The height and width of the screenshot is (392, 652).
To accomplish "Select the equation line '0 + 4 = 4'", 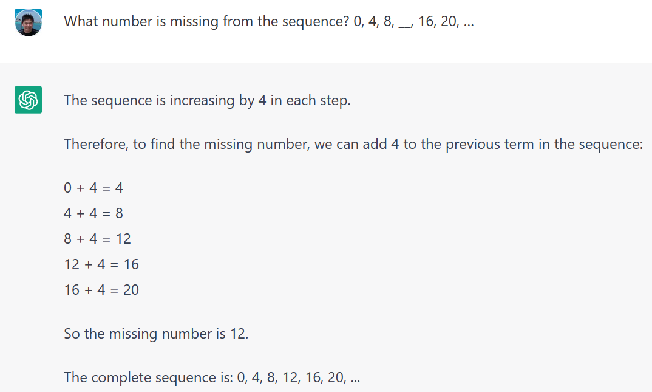I will pyautogui.click(x=93, y=188).
